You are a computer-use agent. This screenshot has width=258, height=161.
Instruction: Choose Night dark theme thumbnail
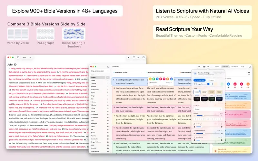(197, 99)
